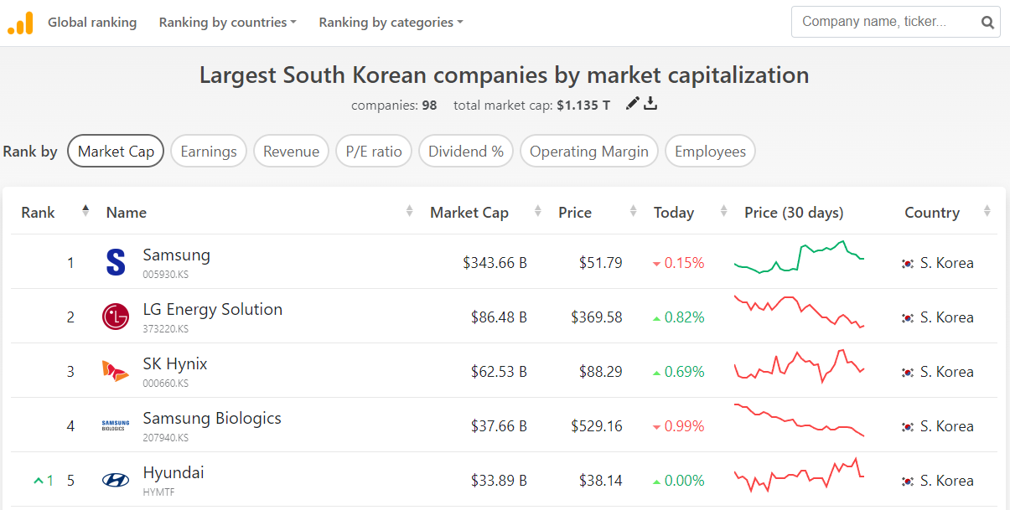
Task: Click the company name search field
Action: (883, 23)
